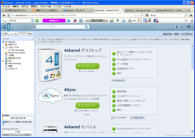Click the home page icon
This screenshot has width=195, height=138.
coord(191,15)
